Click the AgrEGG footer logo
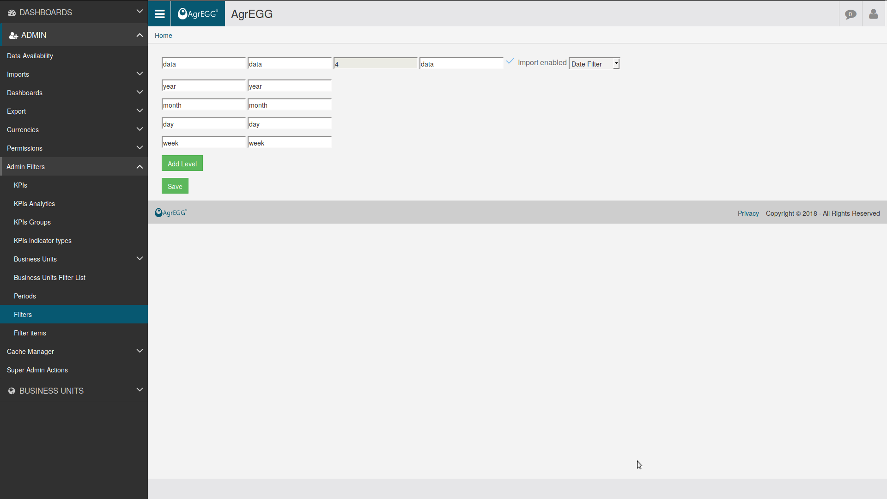 171,213
